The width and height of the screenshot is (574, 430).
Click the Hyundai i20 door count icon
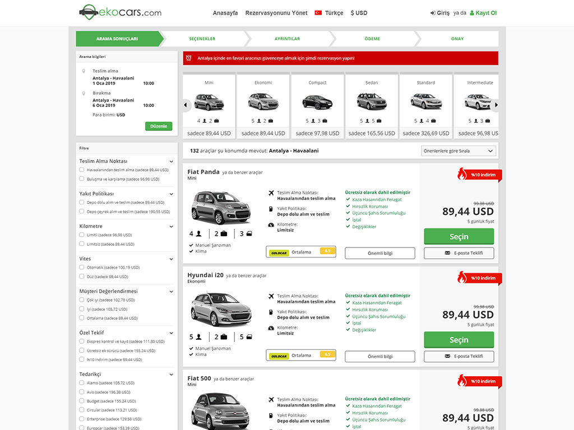click(x=249, y=336)
